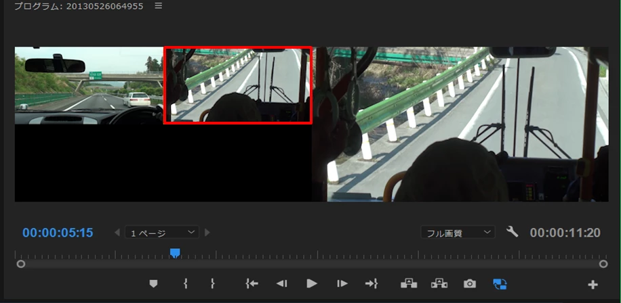The image size is (621, 303).
Task: Click the Lift button
Action: click(x=409, y=283)
